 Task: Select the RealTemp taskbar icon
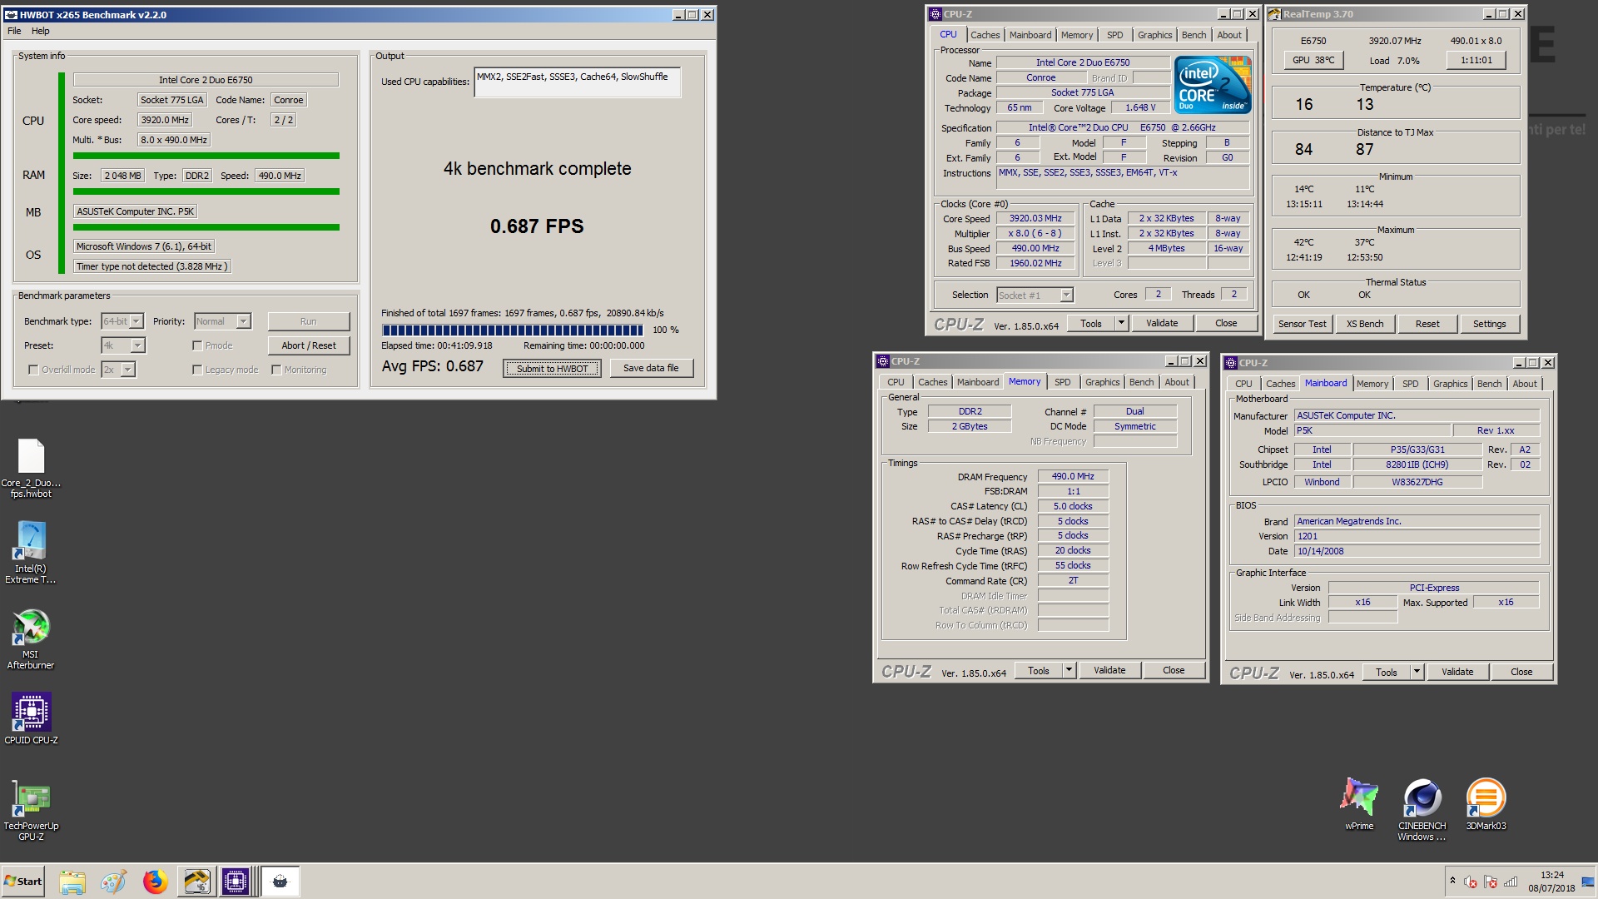click(x=197, y=882)
